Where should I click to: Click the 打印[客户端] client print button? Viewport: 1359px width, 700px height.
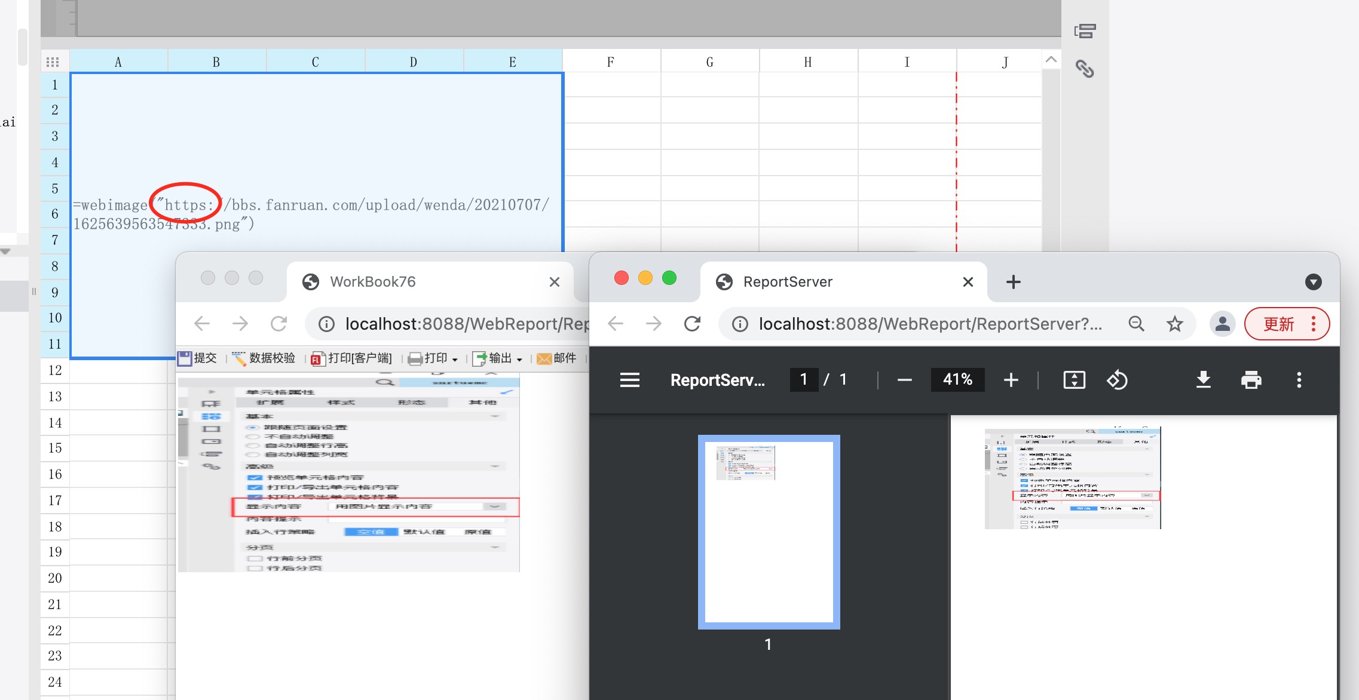(x=351, y=358)
